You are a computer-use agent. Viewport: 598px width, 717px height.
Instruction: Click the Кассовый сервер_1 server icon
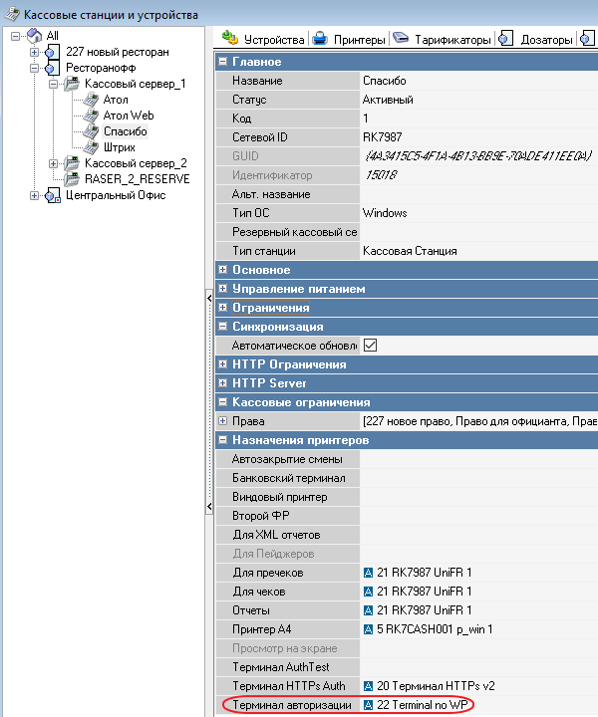73,84
